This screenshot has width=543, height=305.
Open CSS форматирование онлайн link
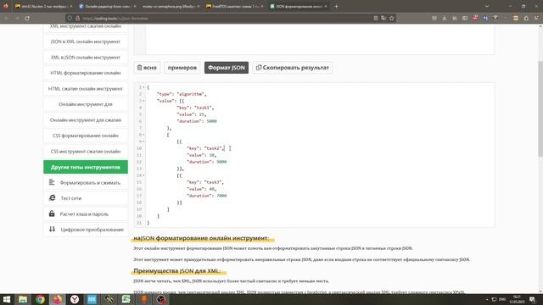[x=86, y=136]
